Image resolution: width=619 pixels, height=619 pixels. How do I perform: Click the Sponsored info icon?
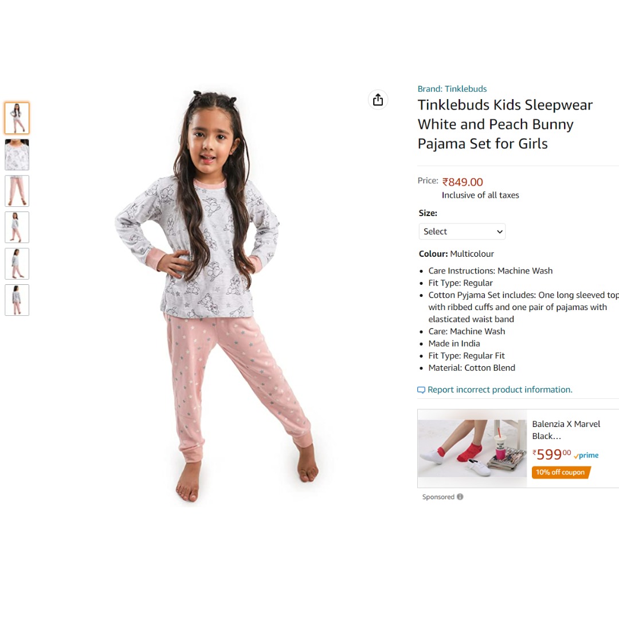460,496
